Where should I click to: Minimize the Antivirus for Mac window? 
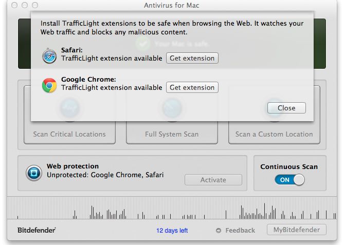25,5
